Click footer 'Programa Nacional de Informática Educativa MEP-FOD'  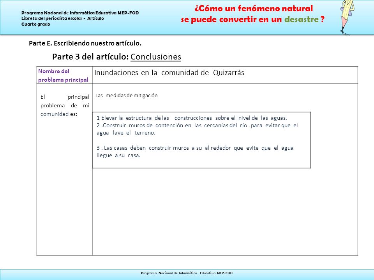tap(187, 273)
